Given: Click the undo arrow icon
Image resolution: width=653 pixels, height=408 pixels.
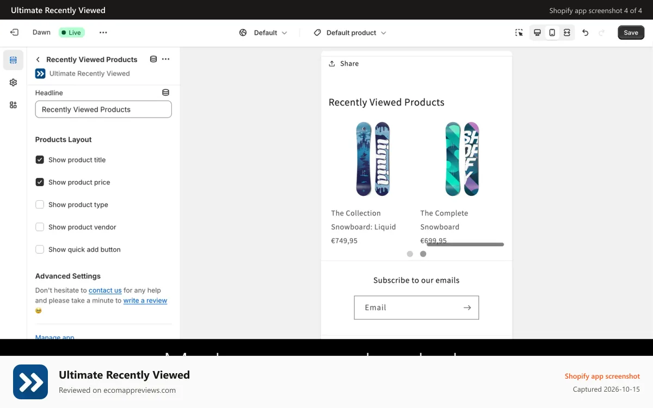Looking at the screenshot, I should point(586,33).
